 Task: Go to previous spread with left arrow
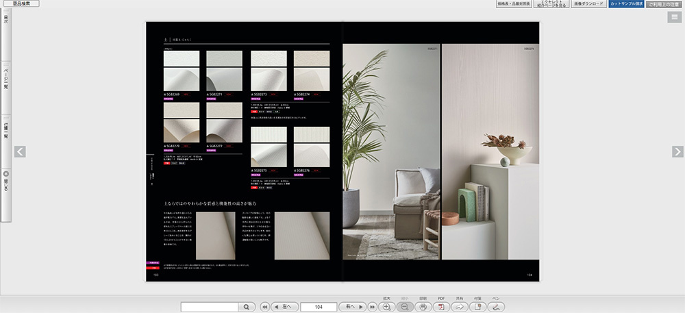20,152
